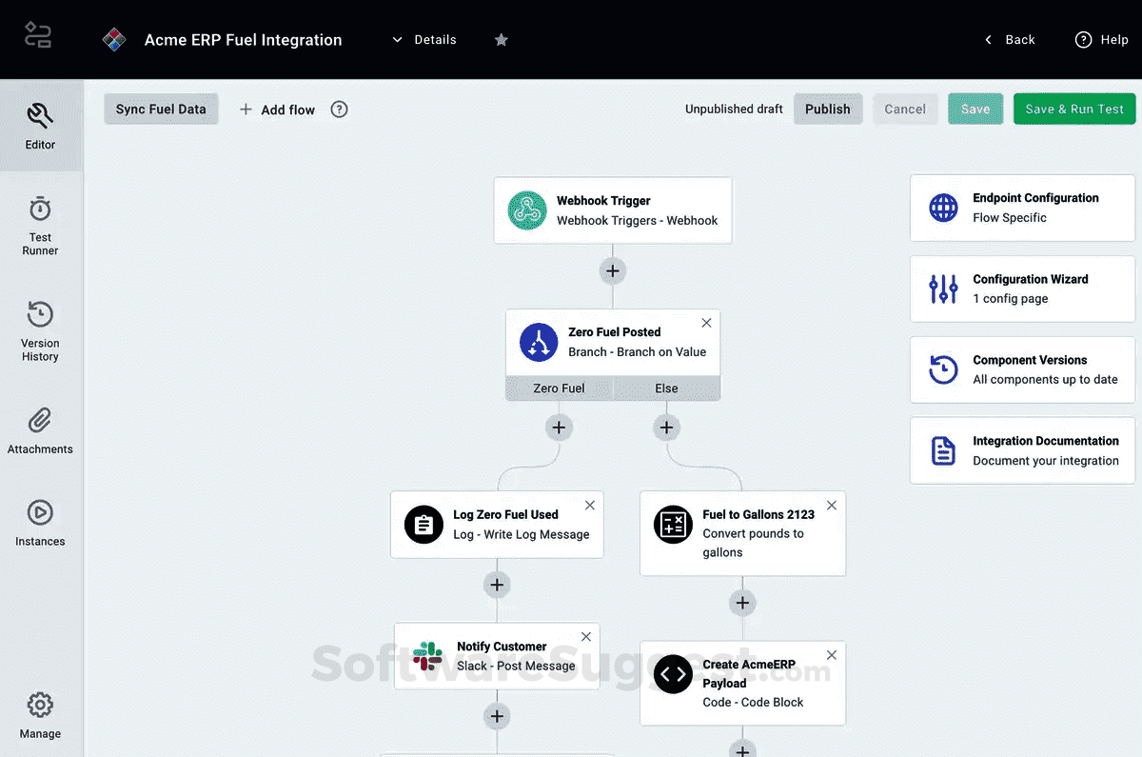
Task: Add a step below the Webhook Trigger
Action: click(x=612, y=270)
